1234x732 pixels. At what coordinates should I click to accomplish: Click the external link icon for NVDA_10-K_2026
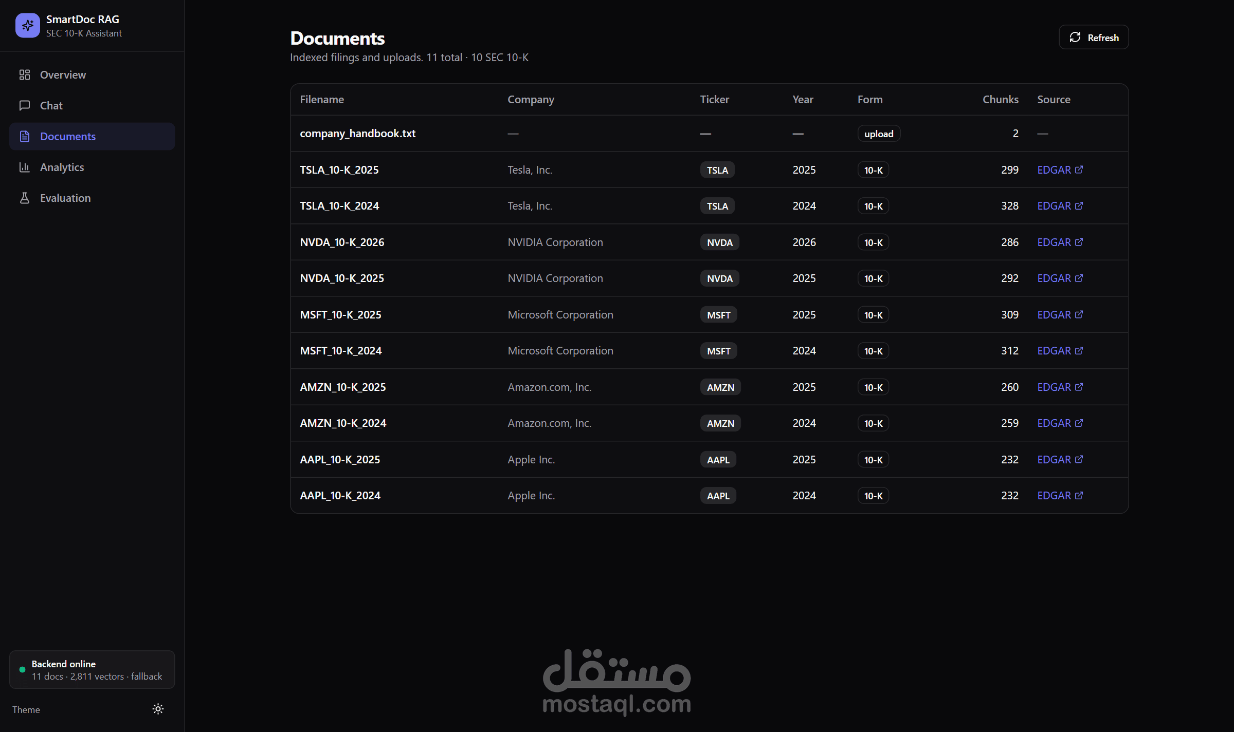[x=1079, y=242]
